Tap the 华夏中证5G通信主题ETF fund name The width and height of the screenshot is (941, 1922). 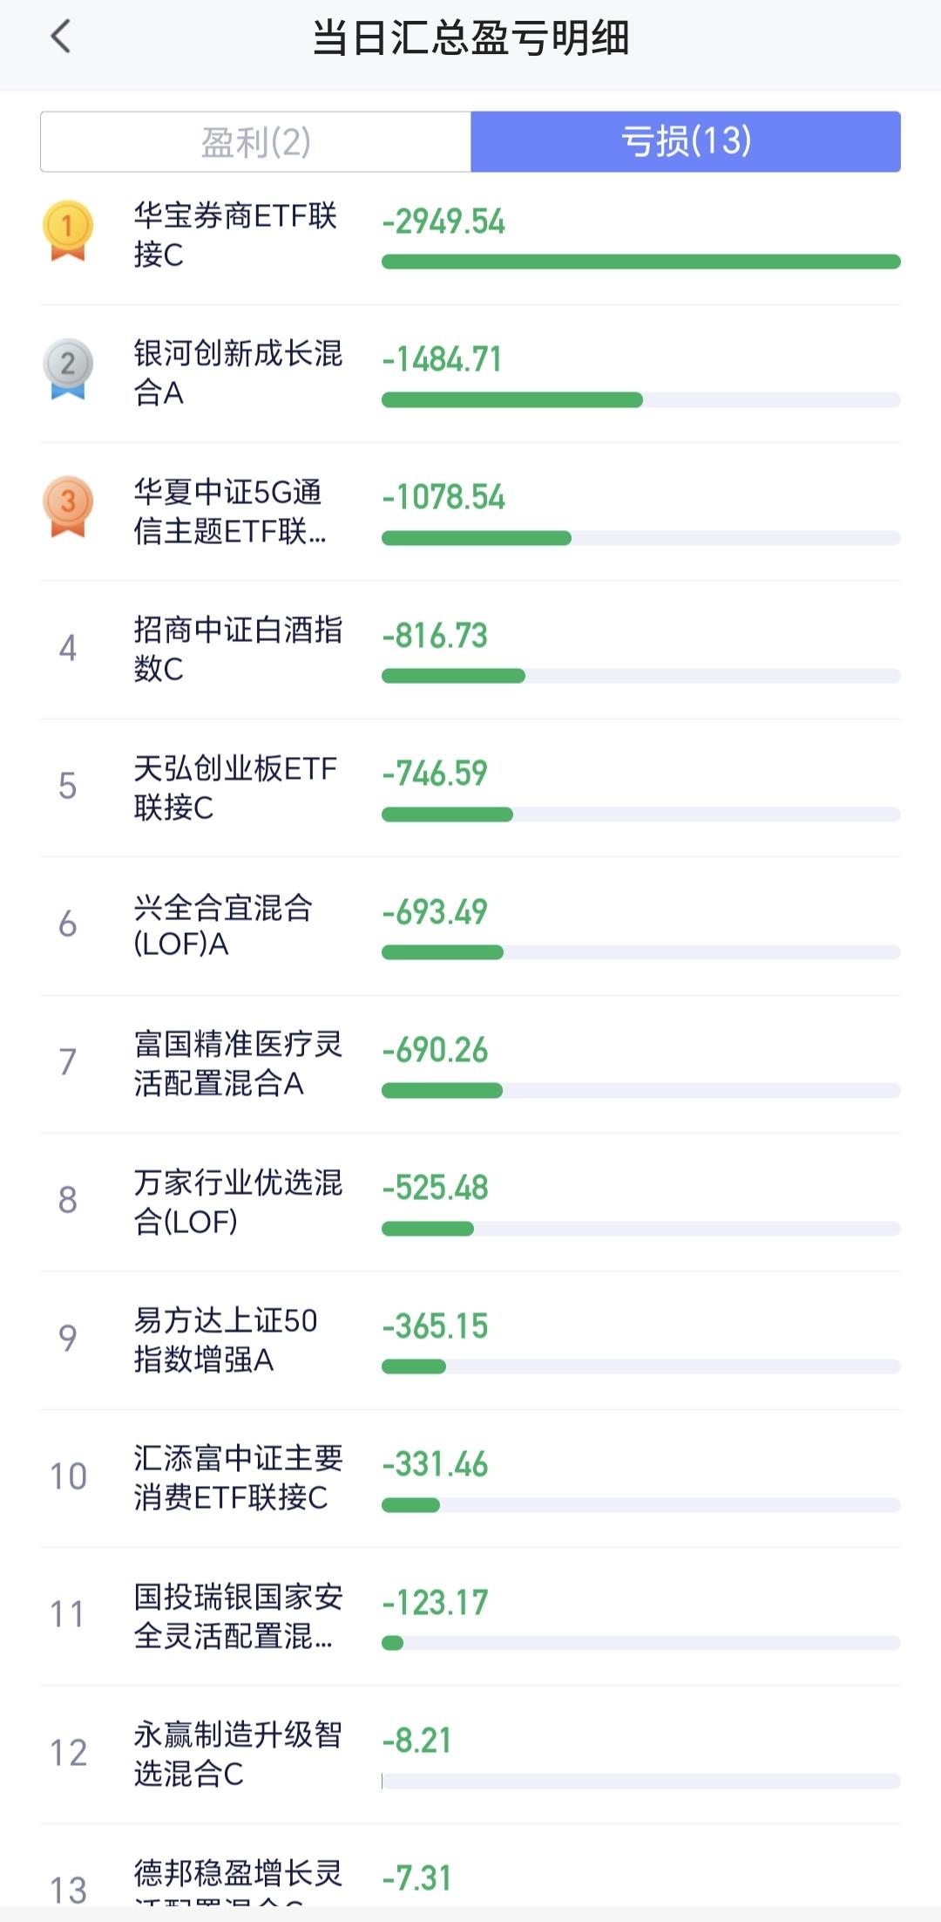[x=230, y=511]
